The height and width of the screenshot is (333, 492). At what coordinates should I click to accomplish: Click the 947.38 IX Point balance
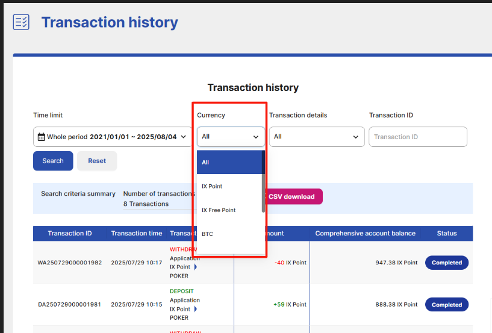[x=396, y=263]
